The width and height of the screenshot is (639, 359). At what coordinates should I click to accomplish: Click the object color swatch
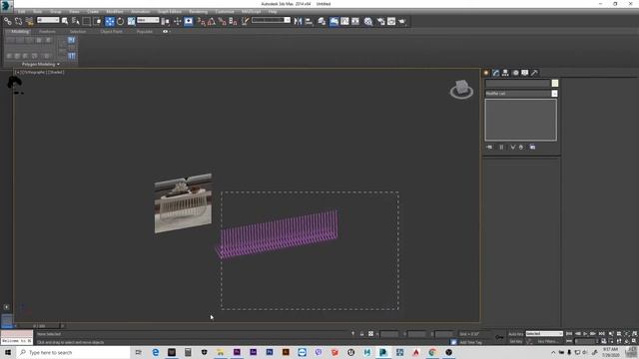pos(555,83)
